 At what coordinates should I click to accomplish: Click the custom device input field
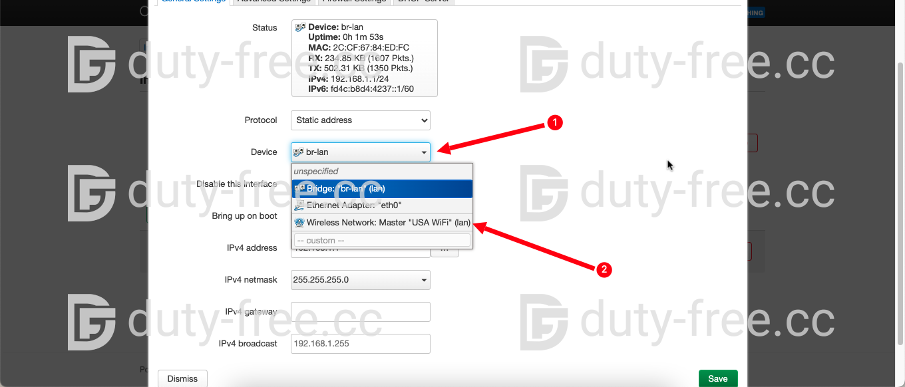[x=382, y=240]
